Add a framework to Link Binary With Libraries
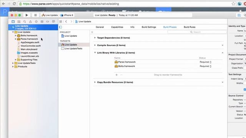This screenshot has height=138, width=246. (x=116, y=75)
